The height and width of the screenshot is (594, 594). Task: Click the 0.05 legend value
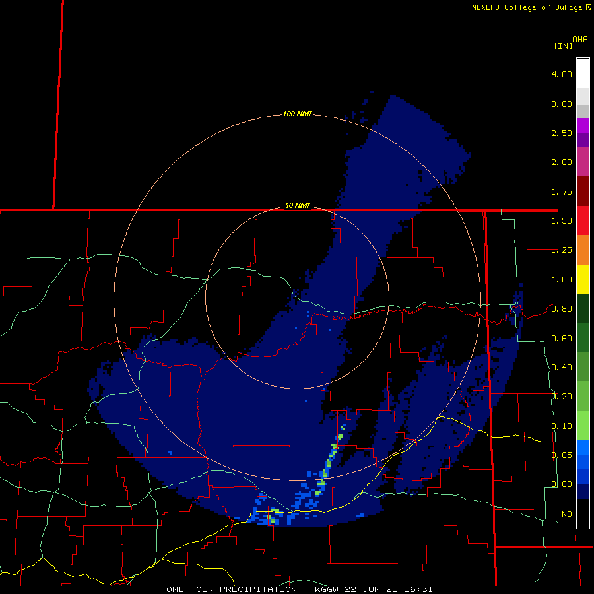[x=562, y=455]
